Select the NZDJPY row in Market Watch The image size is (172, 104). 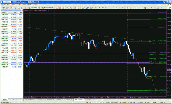(x=12, y=67)
